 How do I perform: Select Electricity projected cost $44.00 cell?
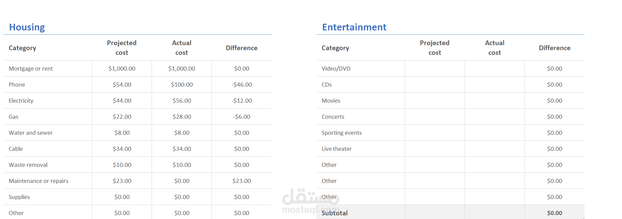pos(122,101)
